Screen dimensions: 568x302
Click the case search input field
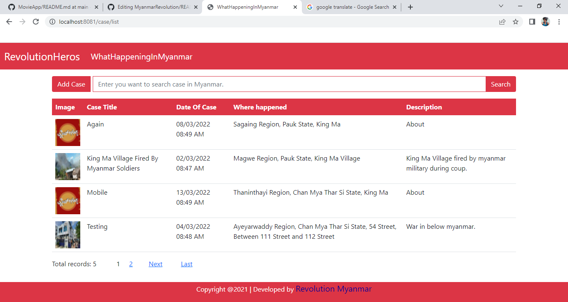(x=289, y=84)
